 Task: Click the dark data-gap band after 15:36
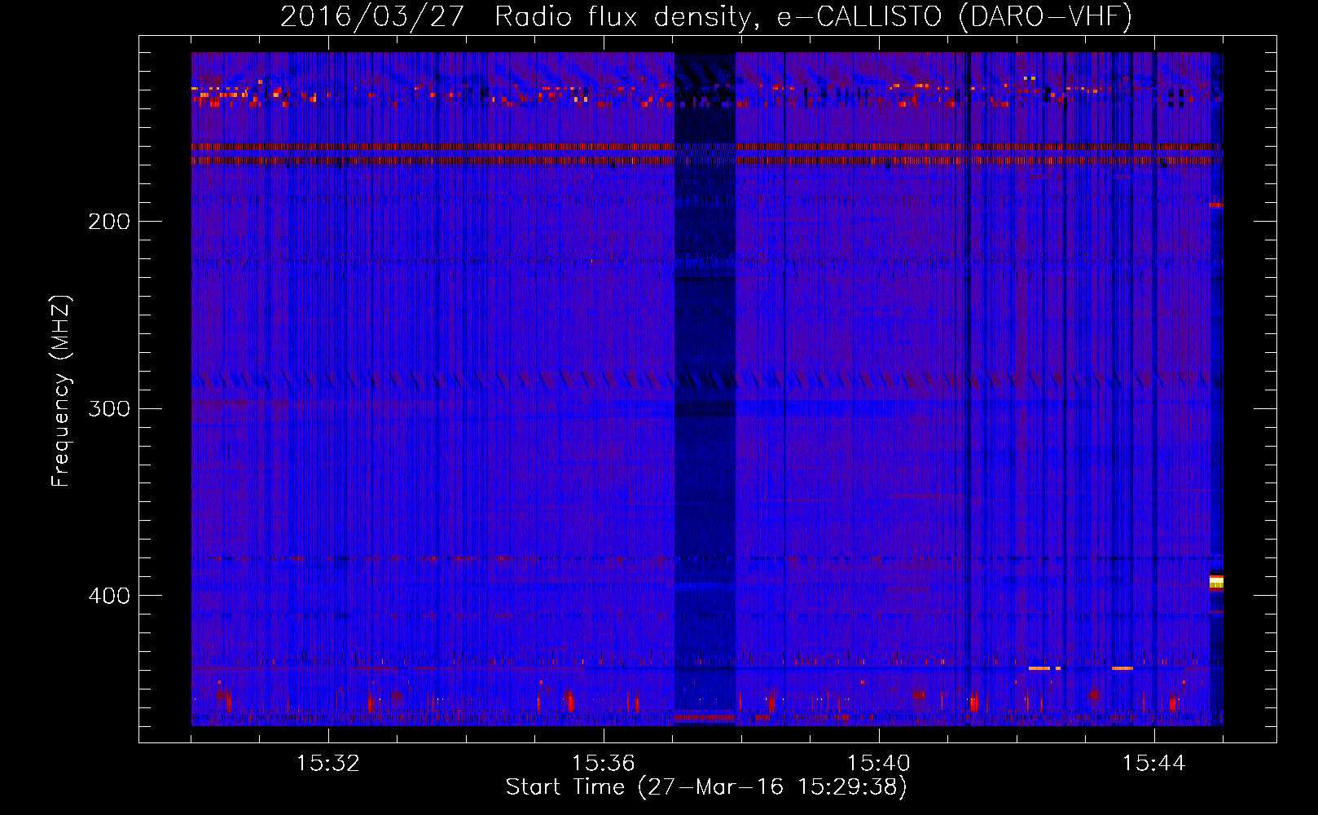click(x=705, y=389)
